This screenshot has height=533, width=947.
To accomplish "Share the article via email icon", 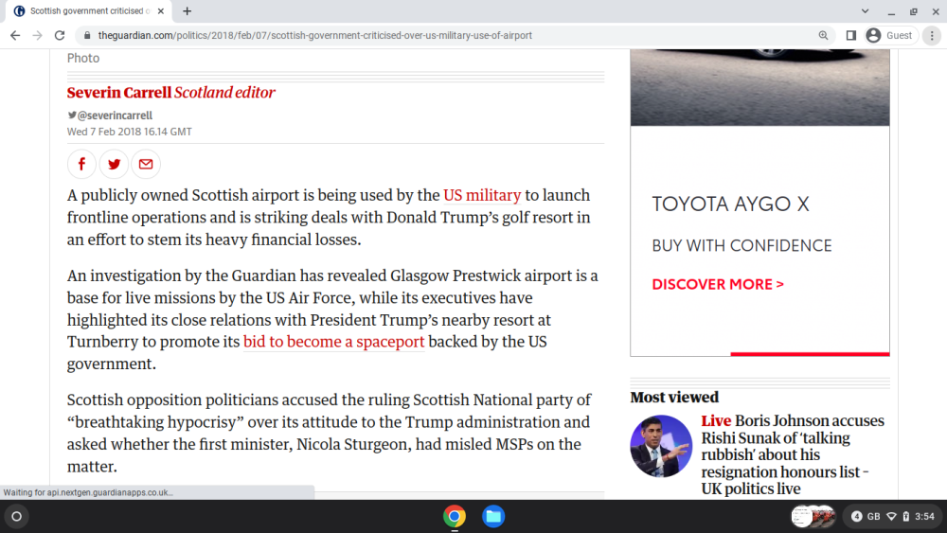I will coord(146,164).
